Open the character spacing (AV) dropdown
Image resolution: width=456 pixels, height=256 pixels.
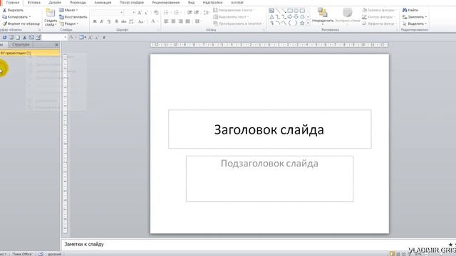[131, 21]
